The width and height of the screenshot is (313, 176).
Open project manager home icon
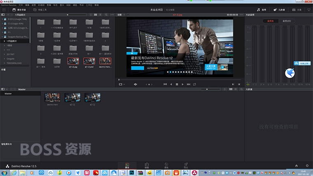pyautogui.click(x=297, y=166)
